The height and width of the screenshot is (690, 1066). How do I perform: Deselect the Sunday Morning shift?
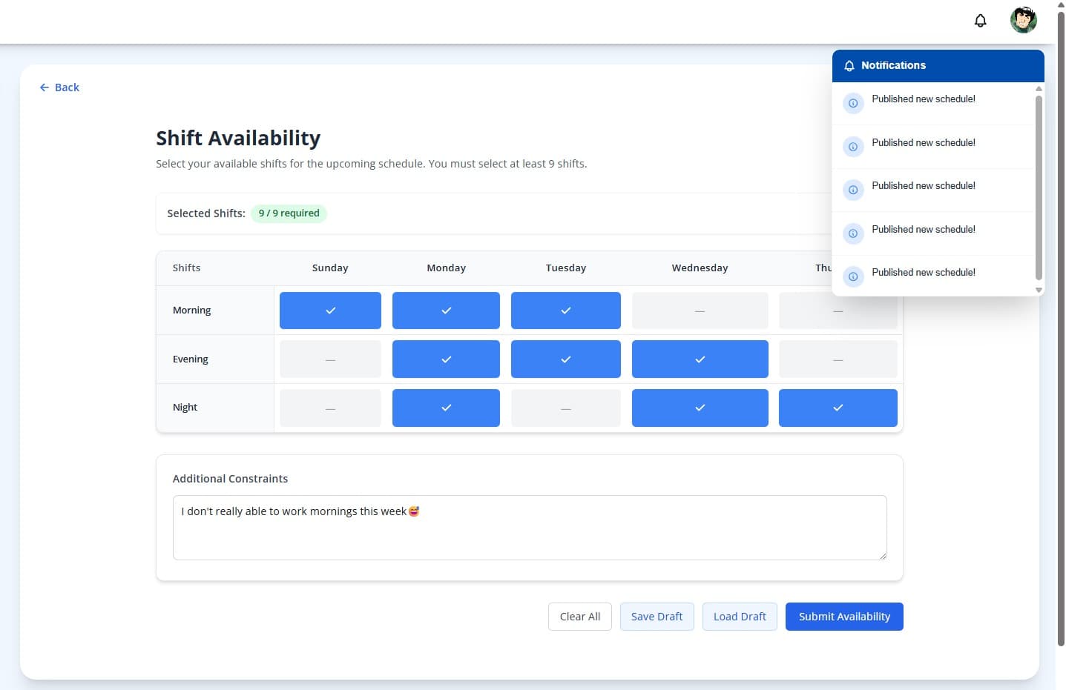330,311
